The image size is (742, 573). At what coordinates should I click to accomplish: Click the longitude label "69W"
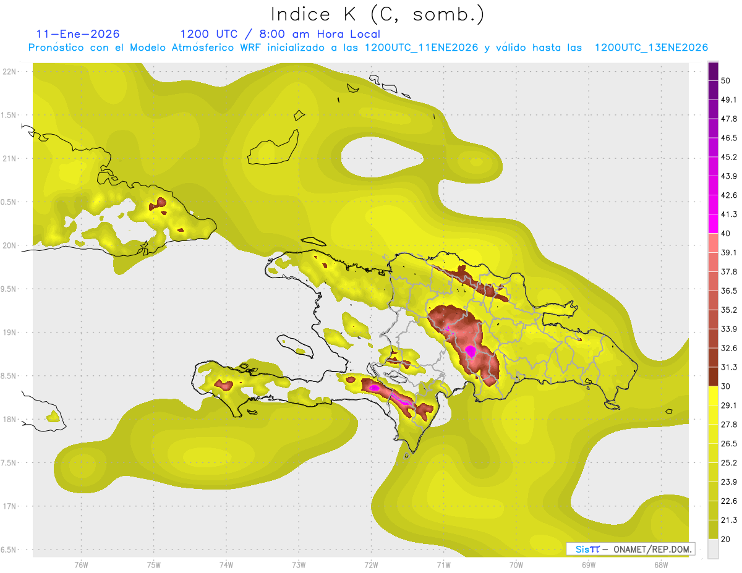tap(589, 565)
